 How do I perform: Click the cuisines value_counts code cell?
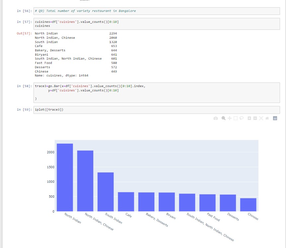157,24
